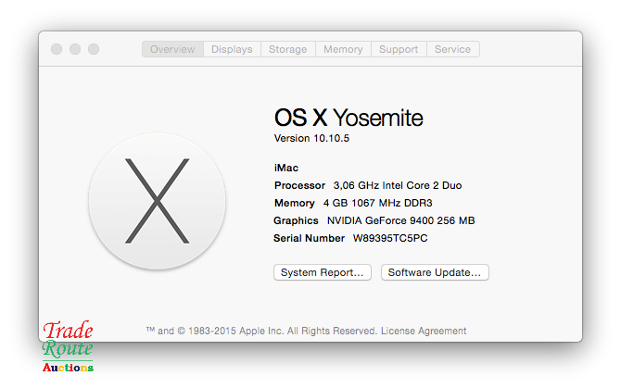This screenshot has width=621, height=388.
Task: Open the Support tab
Action: 399,49
